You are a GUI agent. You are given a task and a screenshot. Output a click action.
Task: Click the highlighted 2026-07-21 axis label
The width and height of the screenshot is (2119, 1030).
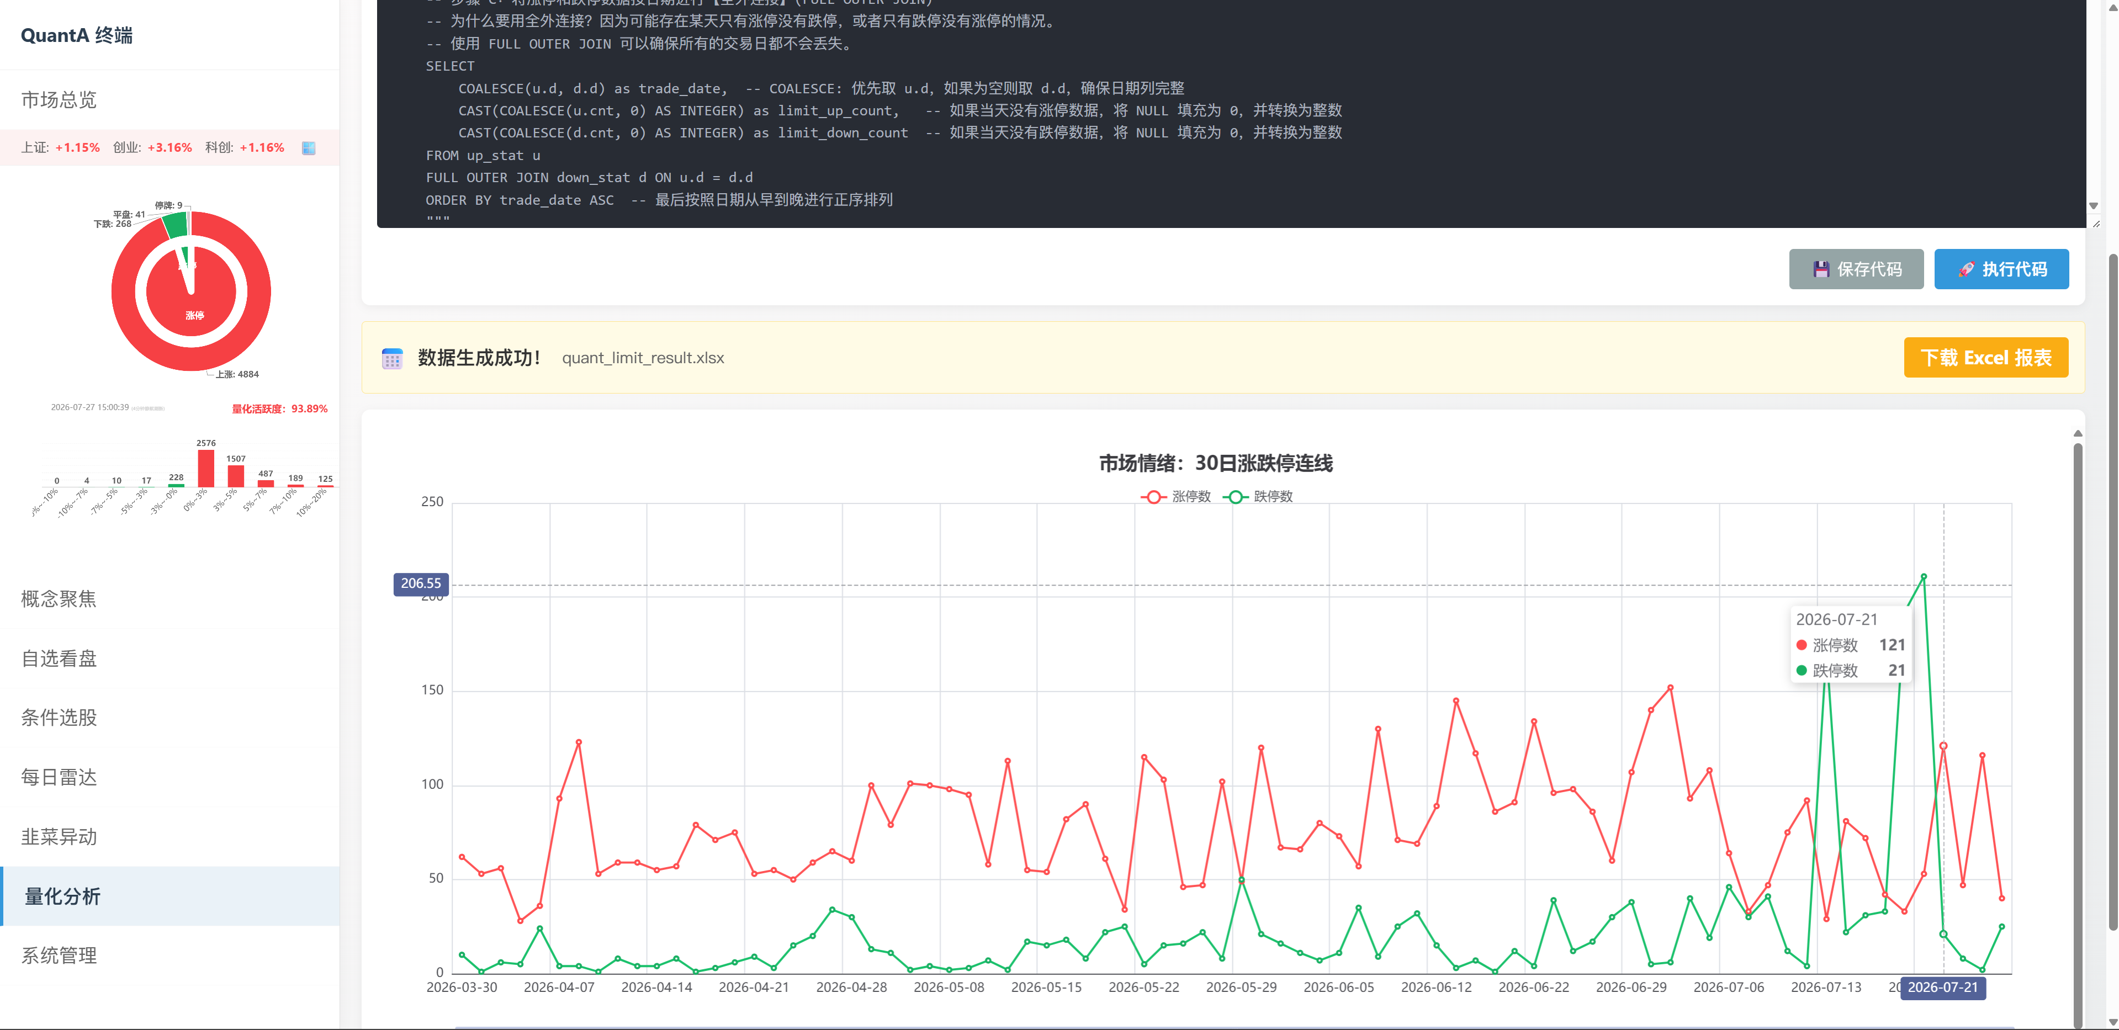pyautogui.click(x=1942, y=987)
